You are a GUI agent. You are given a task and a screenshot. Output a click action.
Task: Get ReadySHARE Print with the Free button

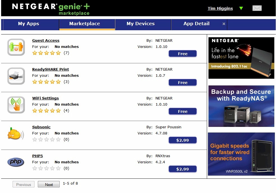pyautogui.click(x=182, y=83)
